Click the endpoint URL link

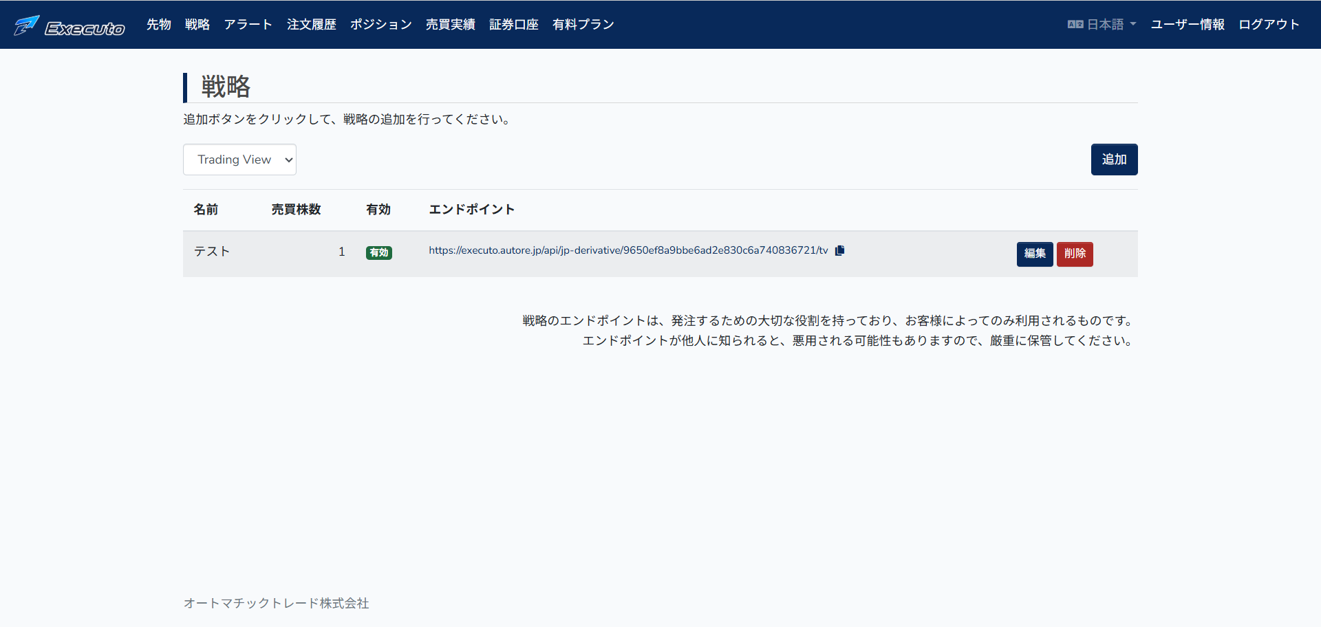(628, 250)
